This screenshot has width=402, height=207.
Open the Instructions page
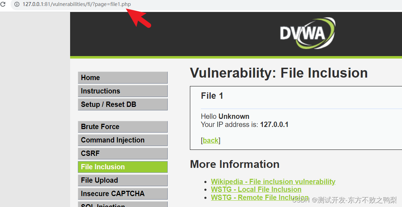pyautogui.click(x=122, y=91)
